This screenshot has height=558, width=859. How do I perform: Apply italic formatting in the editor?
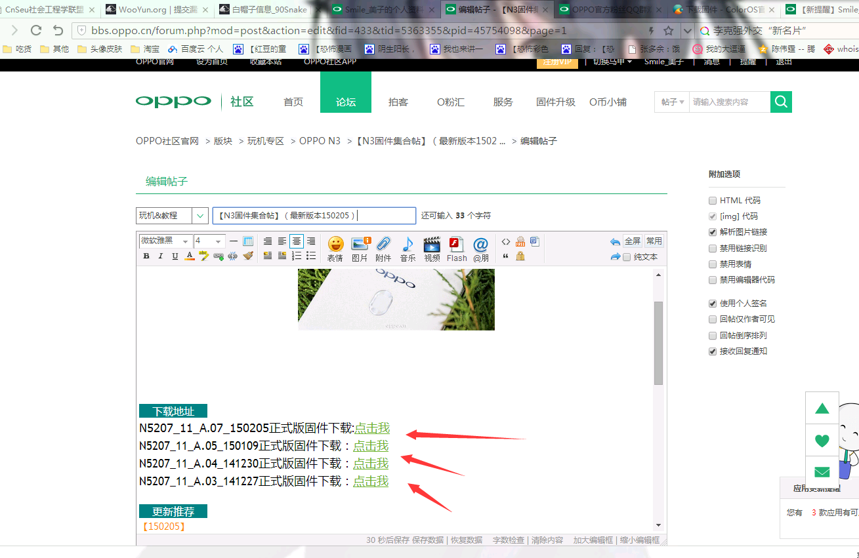coord(160,256)
